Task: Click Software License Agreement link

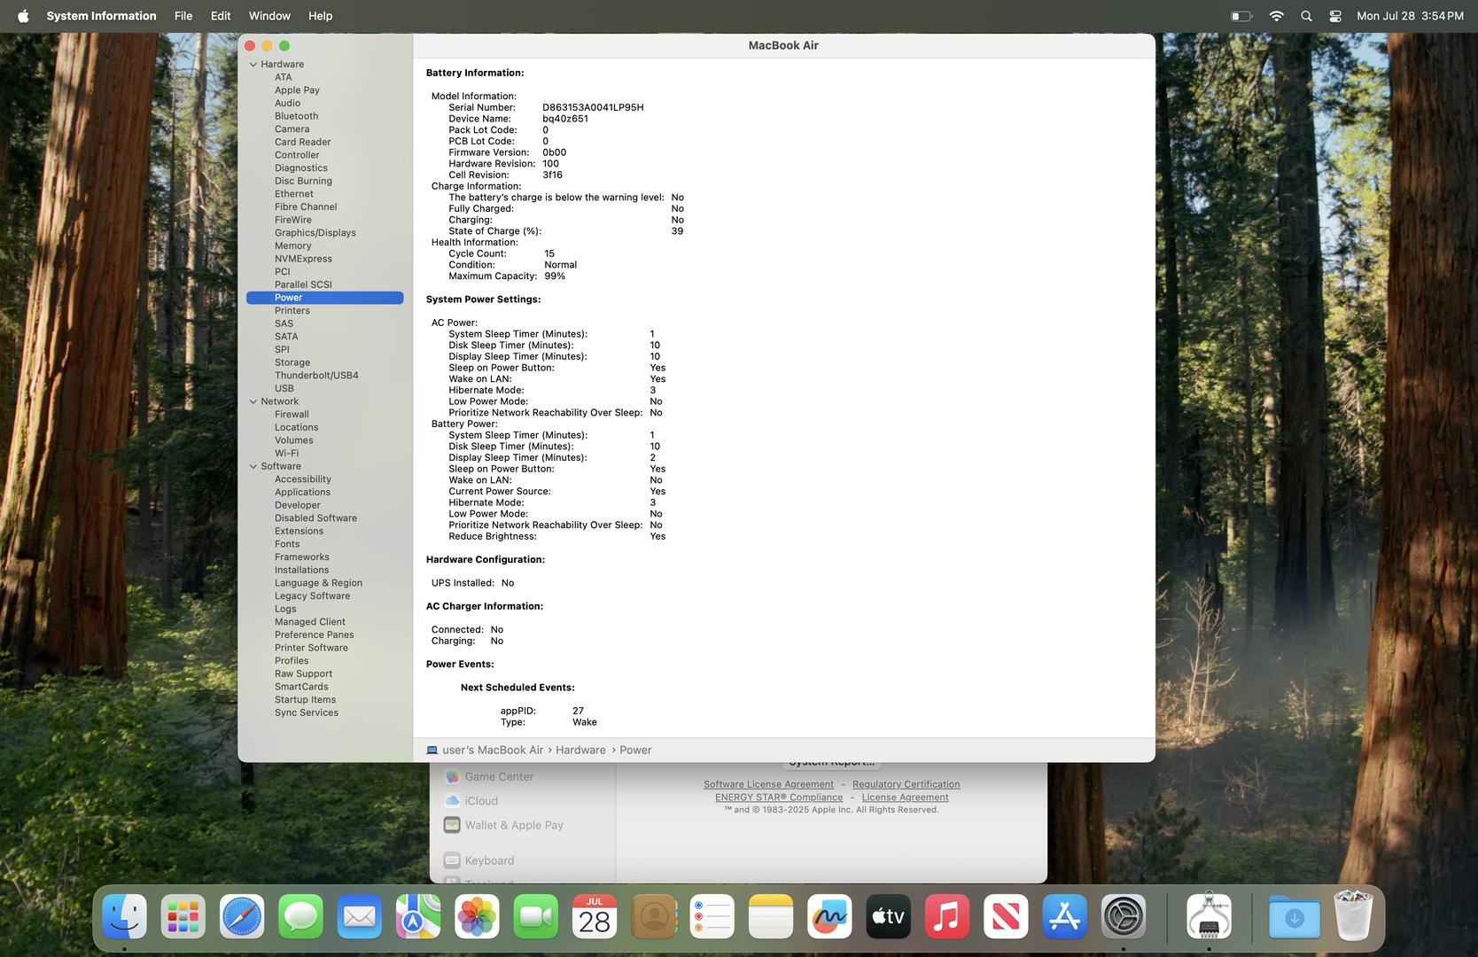Action: [768, 784]
